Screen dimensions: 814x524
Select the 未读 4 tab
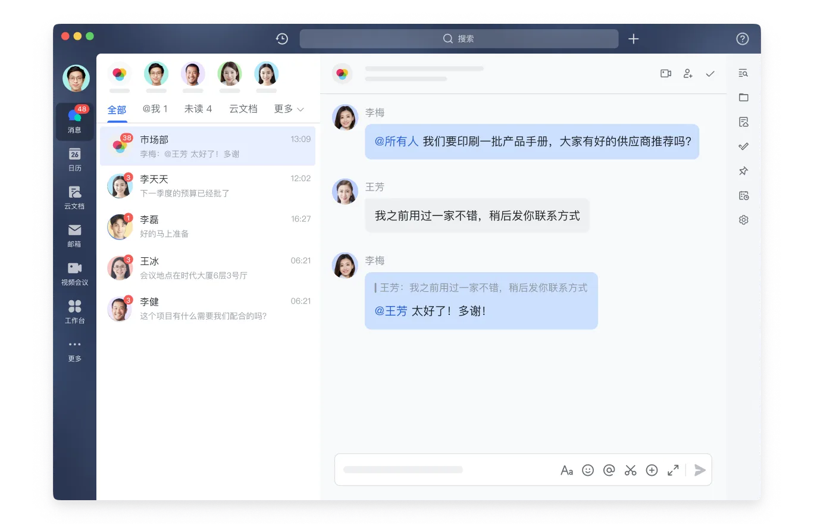[198, 109]
